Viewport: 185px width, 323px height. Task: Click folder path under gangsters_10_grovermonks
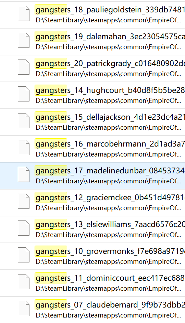point(108,262)
